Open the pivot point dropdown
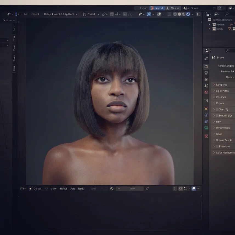This screenshot has width=235, height=235. point(105,14)
